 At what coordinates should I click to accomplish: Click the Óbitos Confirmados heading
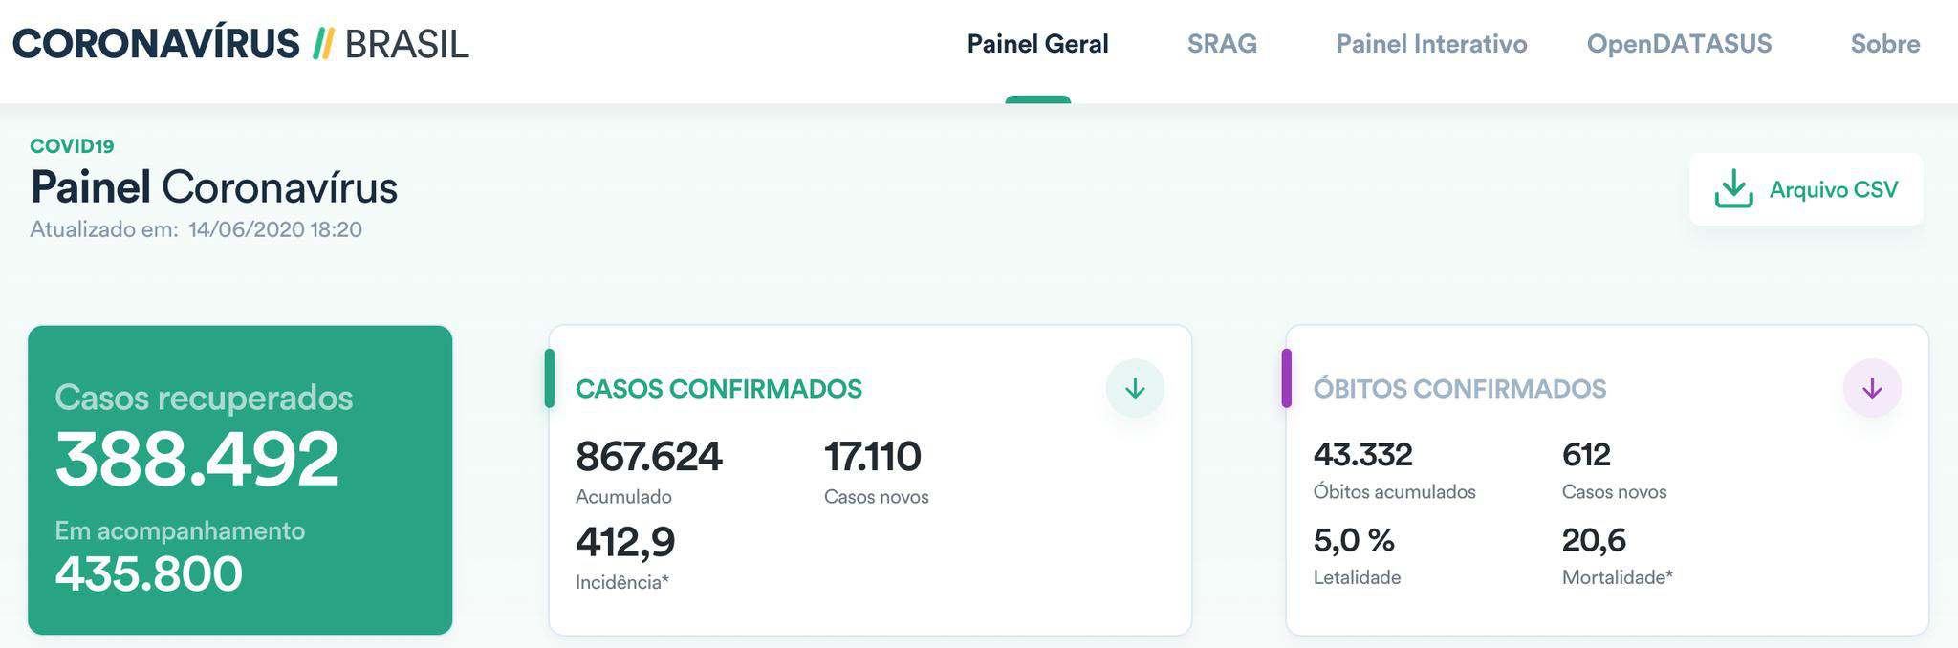1460,389
